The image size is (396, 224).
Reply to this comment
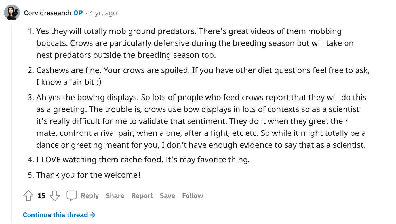(x=90, y=196)
